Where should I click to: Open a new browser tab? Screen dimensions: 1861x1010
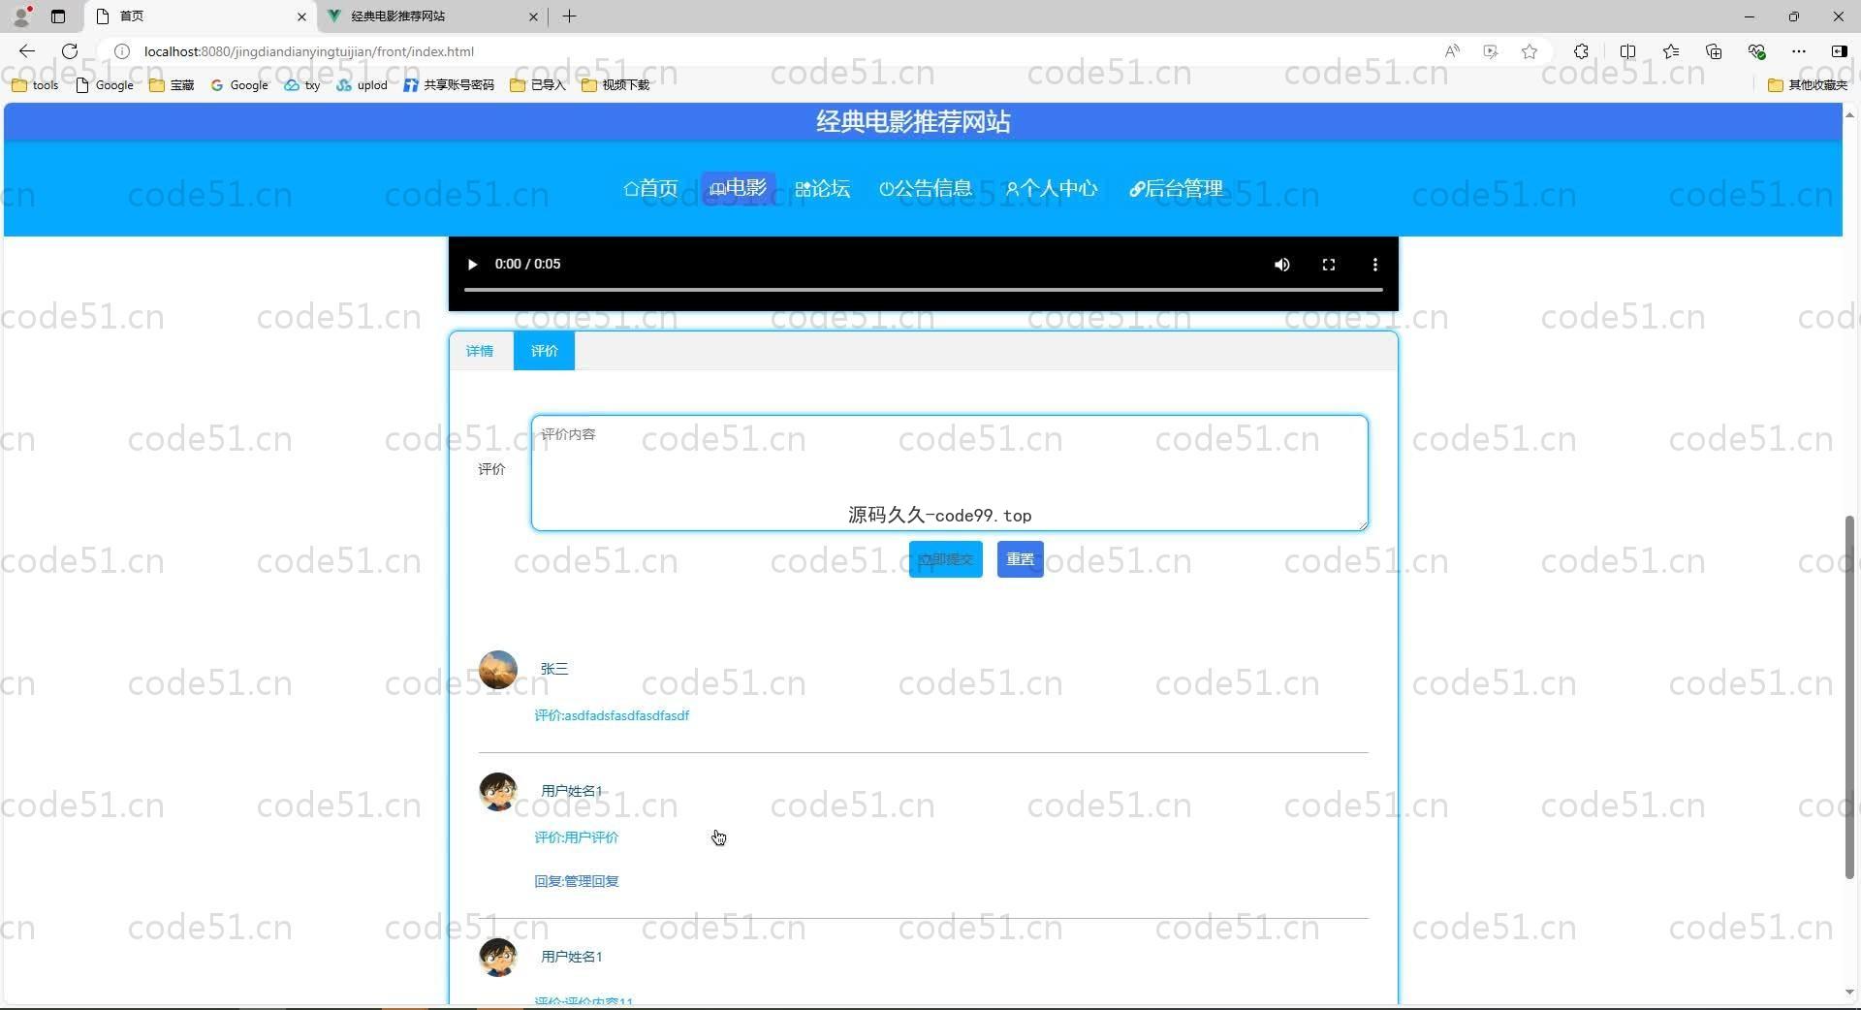point(569,16)
